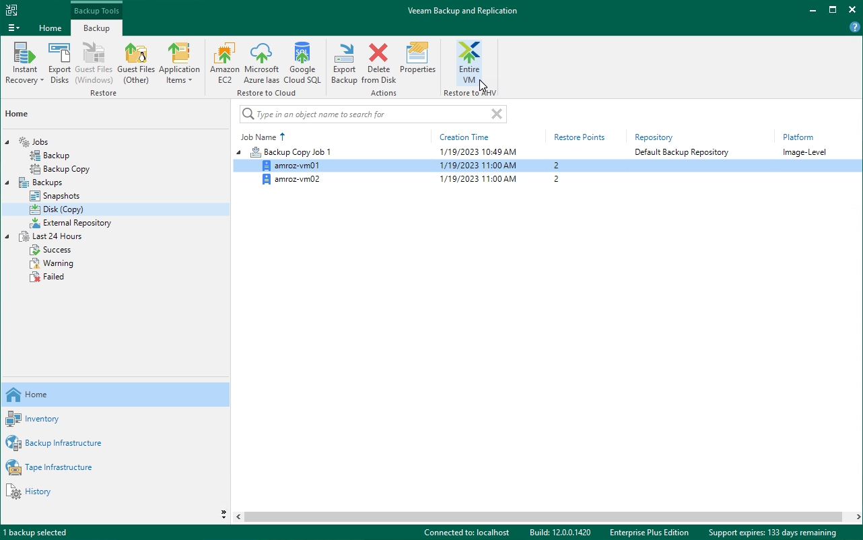Click the Backup Tools contextual tab
Screen dimensions: 863x540
96,11
